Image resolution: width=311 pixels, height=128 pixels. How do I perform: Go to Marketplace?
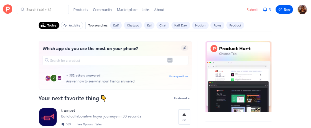coord(127,10)
